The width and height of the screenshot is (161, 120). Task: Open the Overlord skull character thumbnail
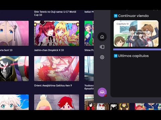click(x=14, y=69)
